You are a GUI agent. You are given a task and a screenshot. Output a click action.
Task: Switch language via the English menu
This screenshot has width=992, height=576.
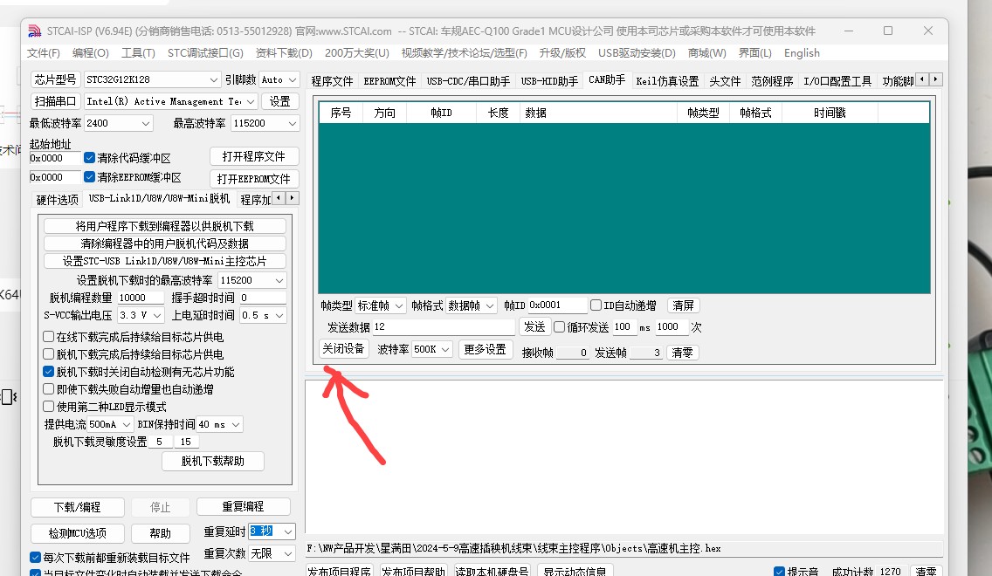tap(802, 53)
